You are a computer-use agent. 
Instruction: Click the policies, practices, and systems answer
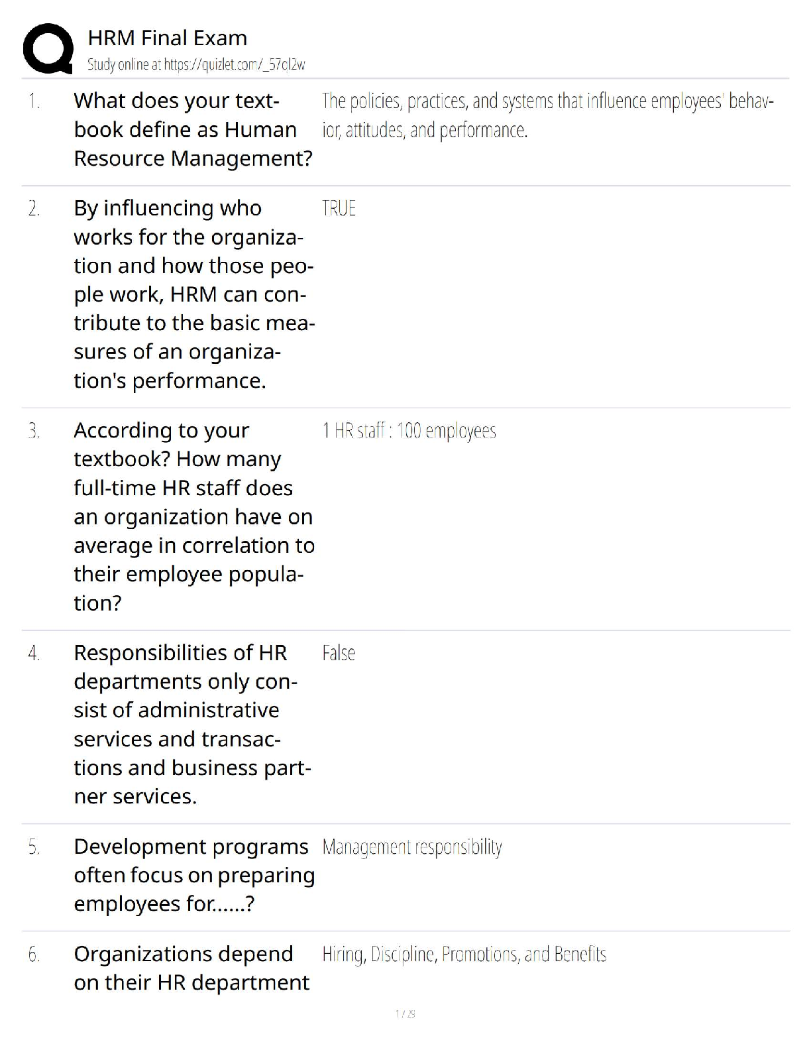547,115
